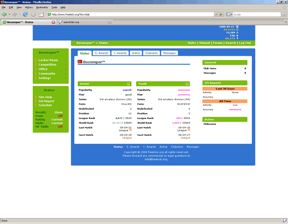Click the grey Stop loading icon
This screenshot has width=288, height=224.
click(x=33, y=14)
